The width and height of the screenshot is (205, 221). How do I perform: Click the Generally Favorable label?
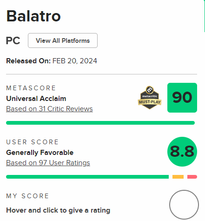click(x=40, y=153)
